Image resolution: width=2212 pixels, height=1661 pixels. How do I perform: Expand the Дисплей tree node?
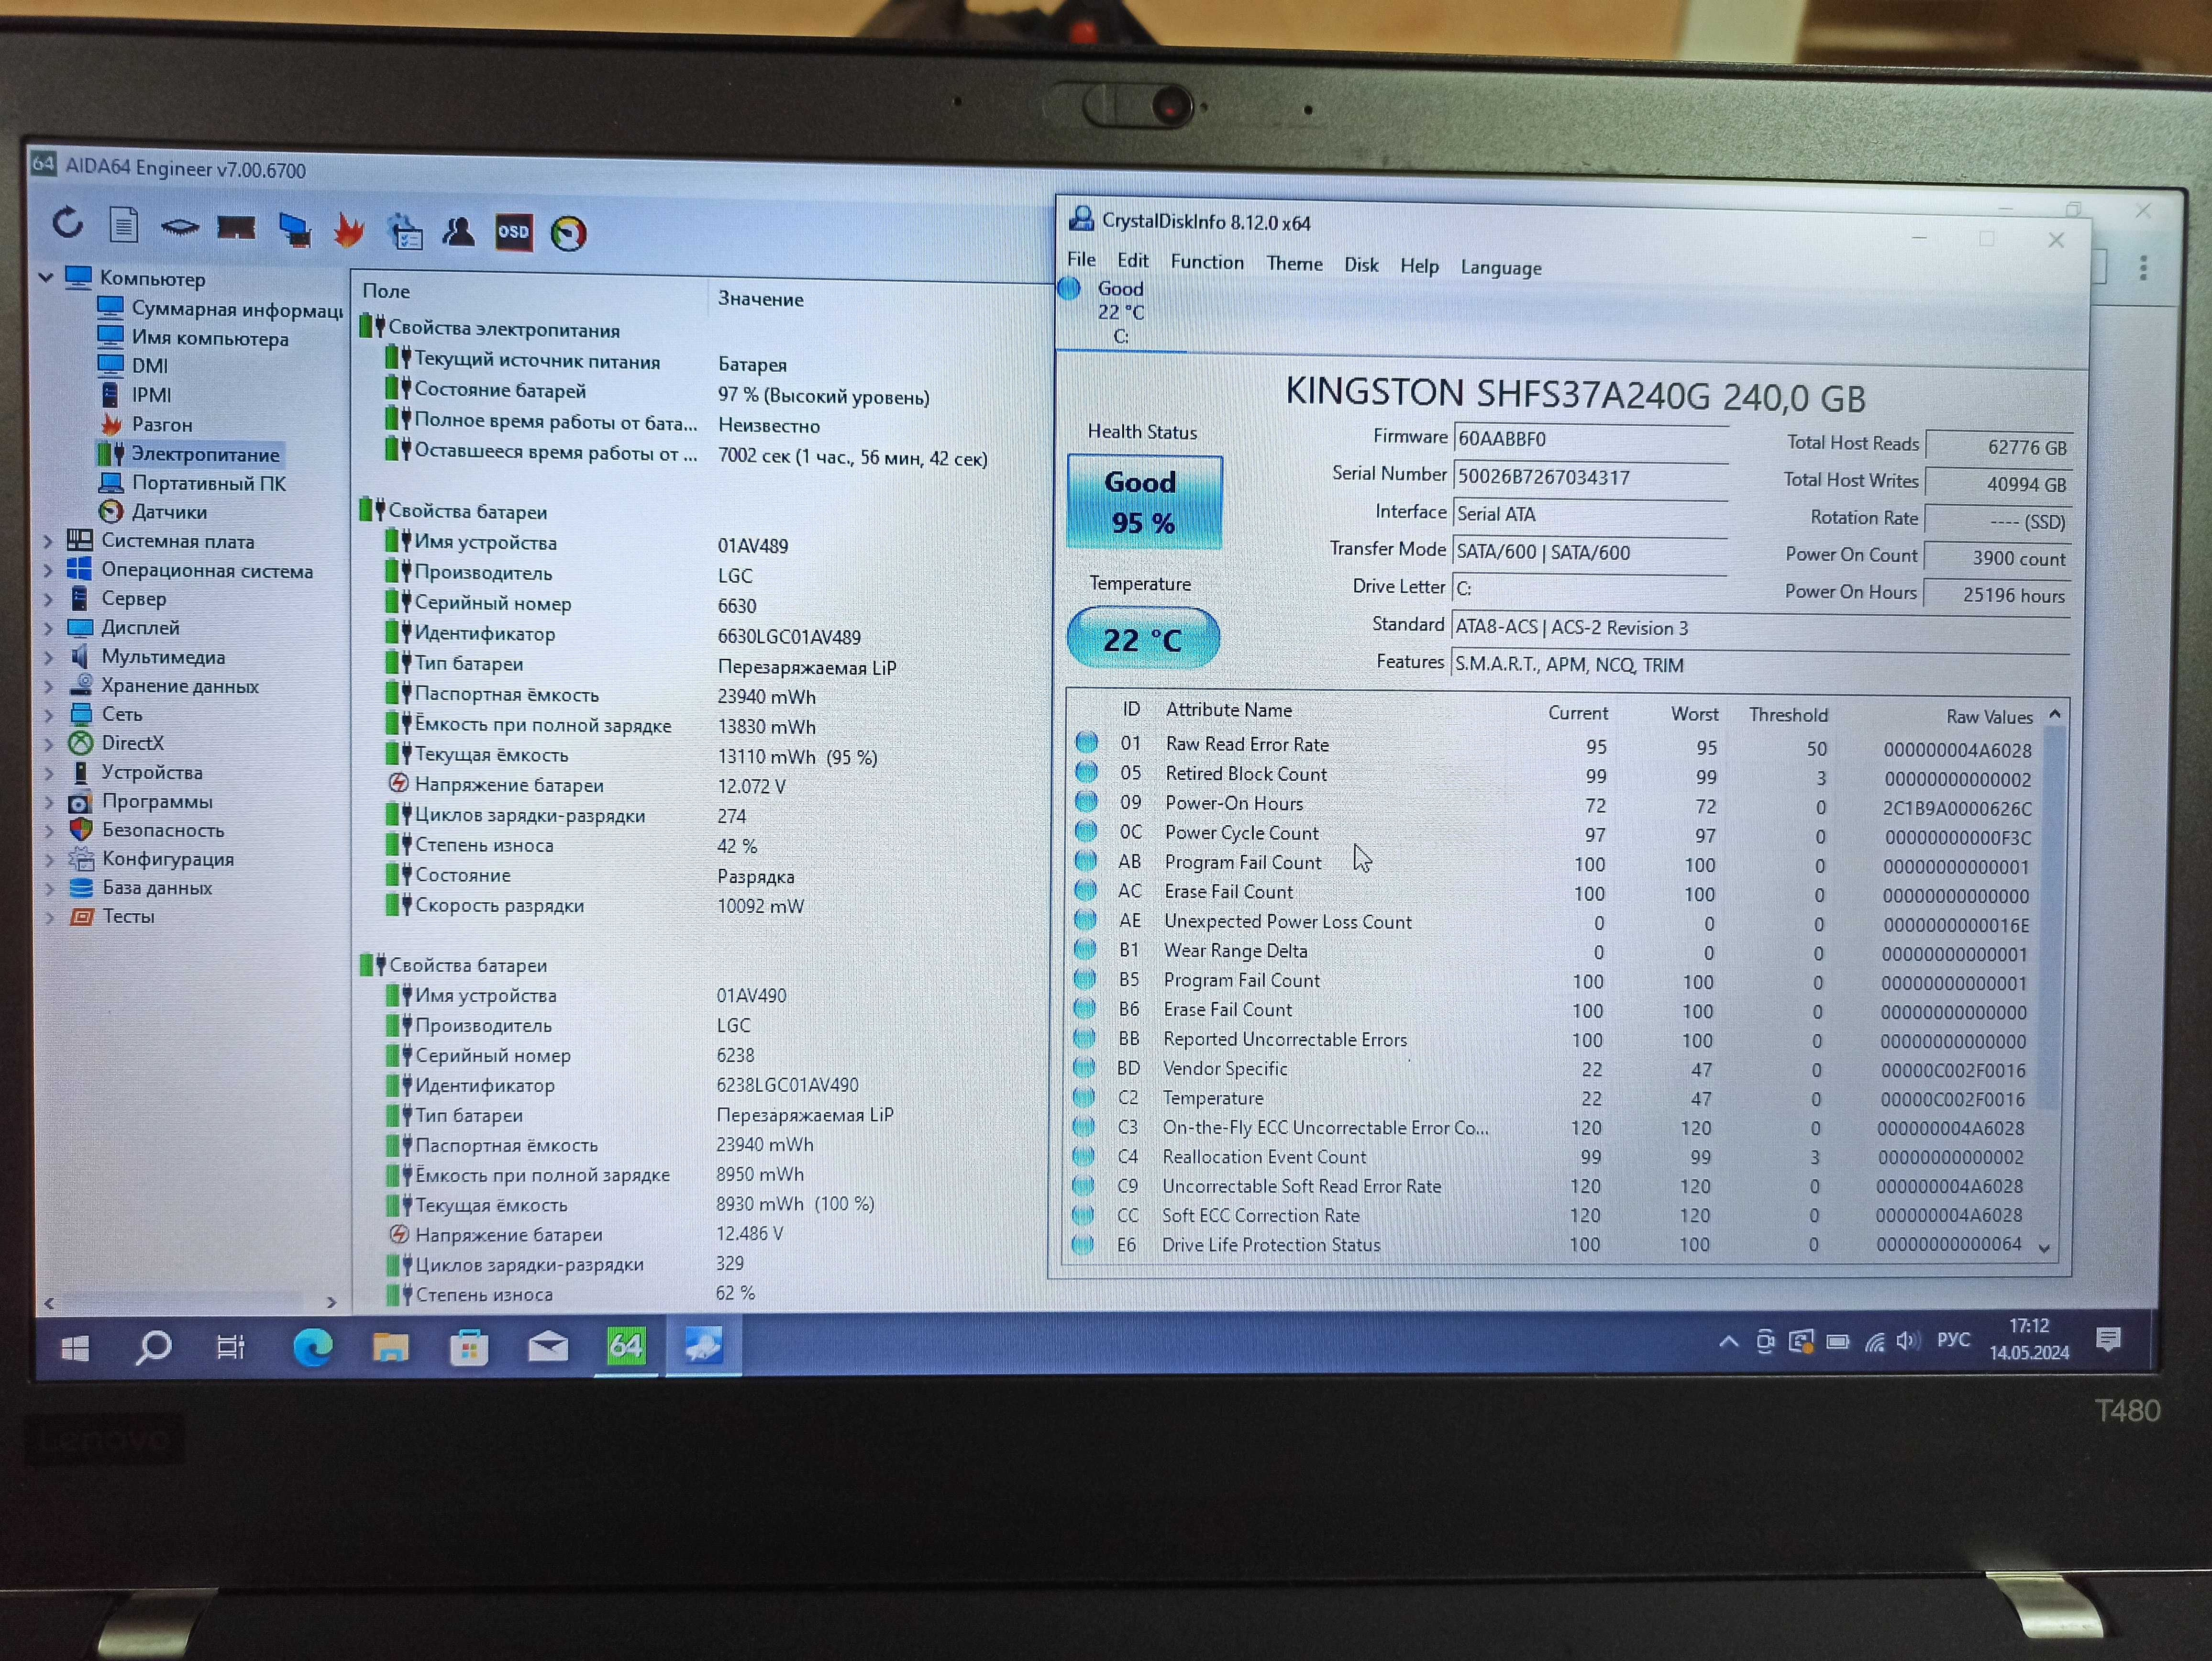coord(48,628)
